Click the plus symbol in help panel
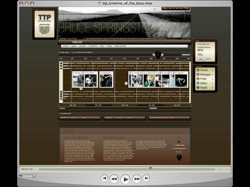The image size is (250, 187). tap(179, 142)
